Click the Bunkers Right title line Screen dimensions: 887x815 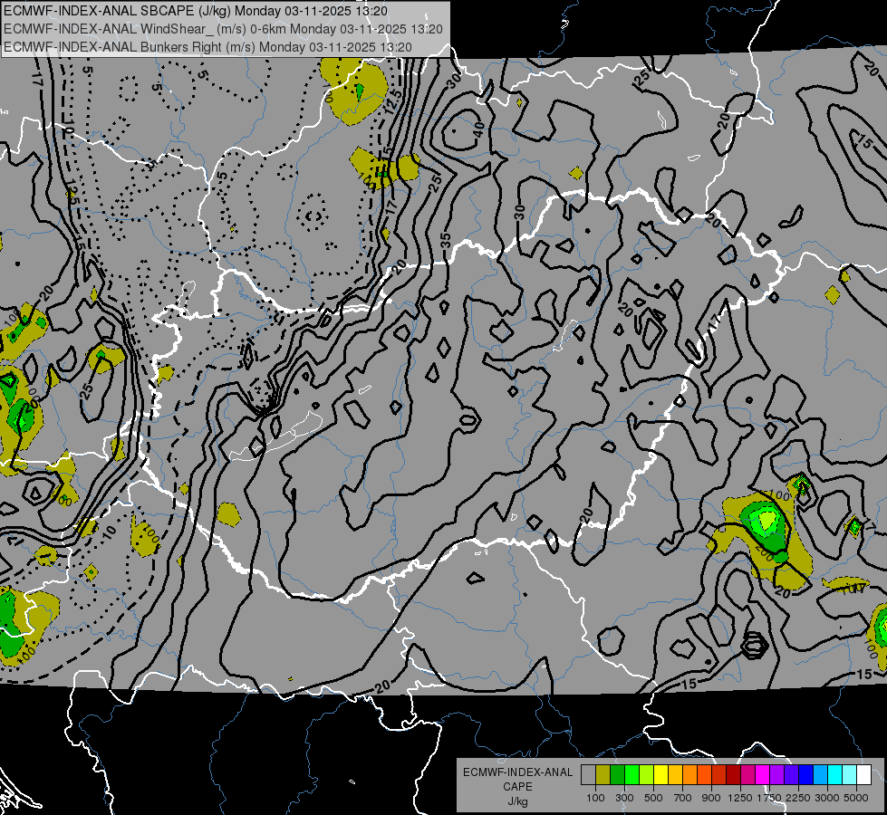click(207, 47)
